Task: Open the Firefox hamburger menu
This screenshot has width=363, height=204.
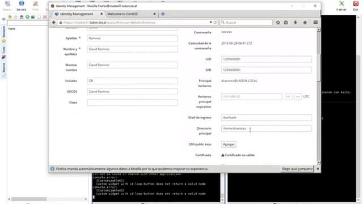Action: click(315, 23)
